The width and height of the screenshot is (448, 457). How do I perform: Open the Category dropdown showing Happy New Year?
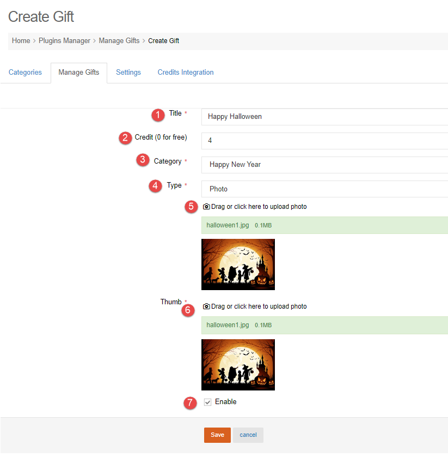[324, 165]
